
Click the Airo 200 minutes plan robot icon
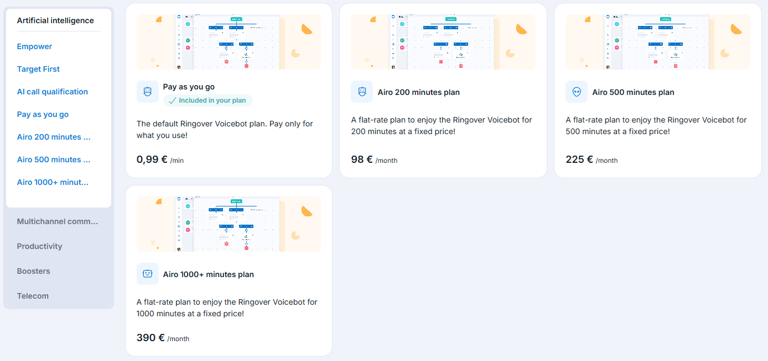click(362, 92)
